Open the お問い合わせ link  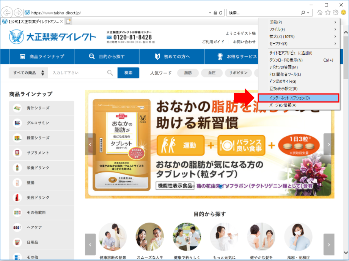click(244, 42)
